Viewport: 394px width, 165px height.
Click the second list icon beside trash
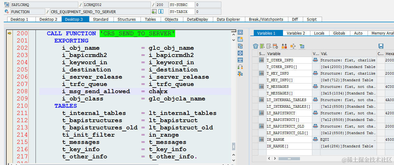click(x=262, y=46)
